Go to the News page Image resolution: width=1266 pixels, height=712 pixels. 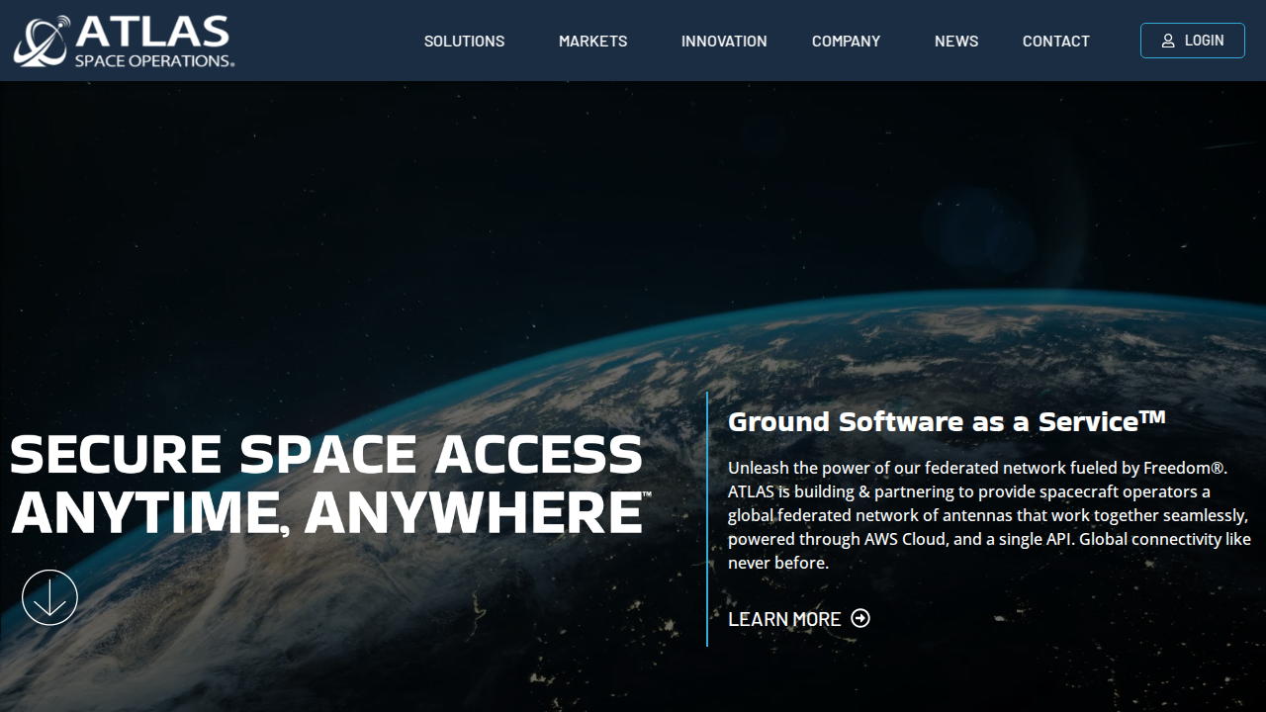(x=956, y=41)
